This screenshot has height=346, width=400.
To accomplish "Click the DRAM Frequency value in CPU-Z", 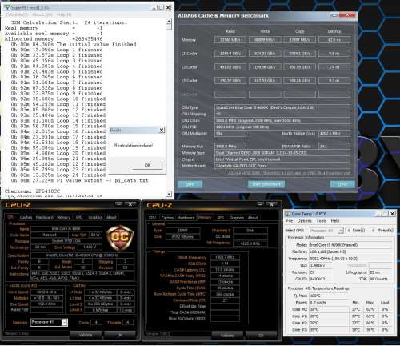I will [x=225, y=257].
